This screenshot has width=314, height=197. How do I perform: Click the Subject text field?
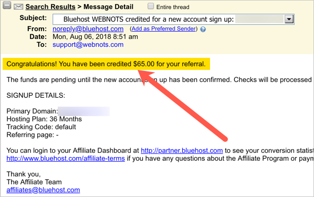(x=173, y=19)
